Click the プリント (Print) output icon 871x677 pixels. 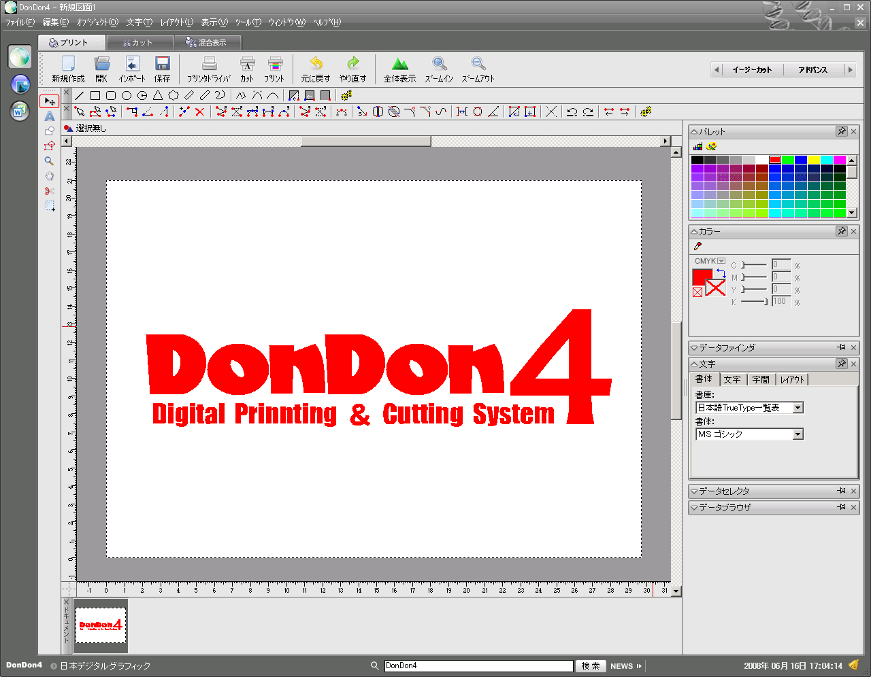(x=275, y=69)
